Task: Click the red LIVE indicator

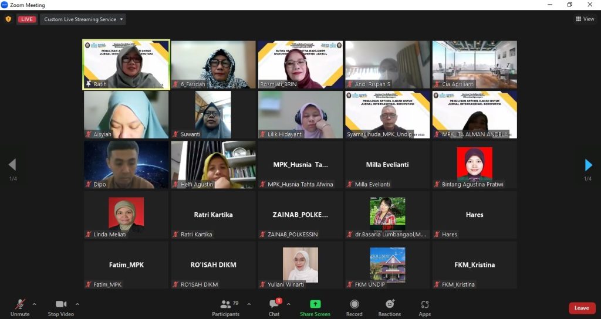Action: coord(27,19)
